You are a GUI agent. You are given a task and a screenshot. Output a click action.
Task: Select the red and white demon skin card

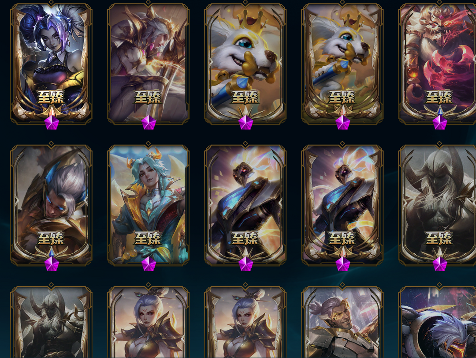[438, 64]
